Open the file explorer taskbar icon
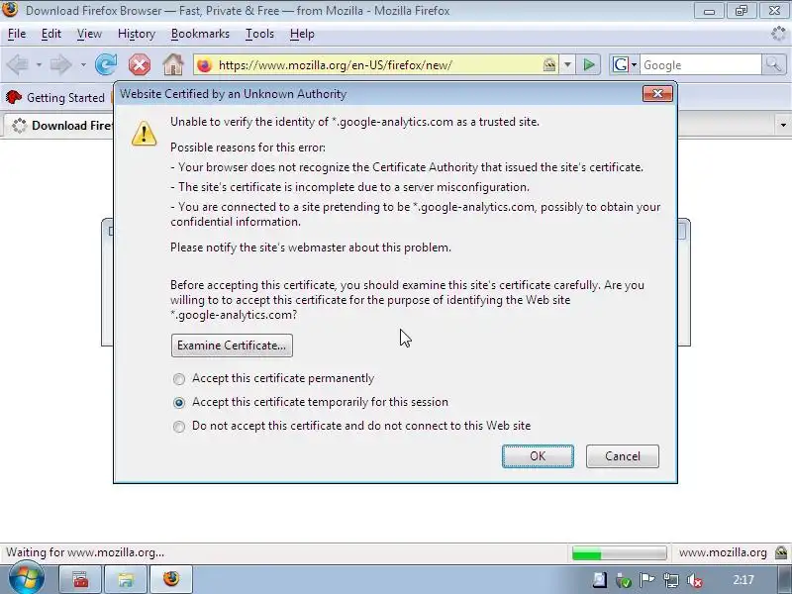792x594 pixels. 126,579
